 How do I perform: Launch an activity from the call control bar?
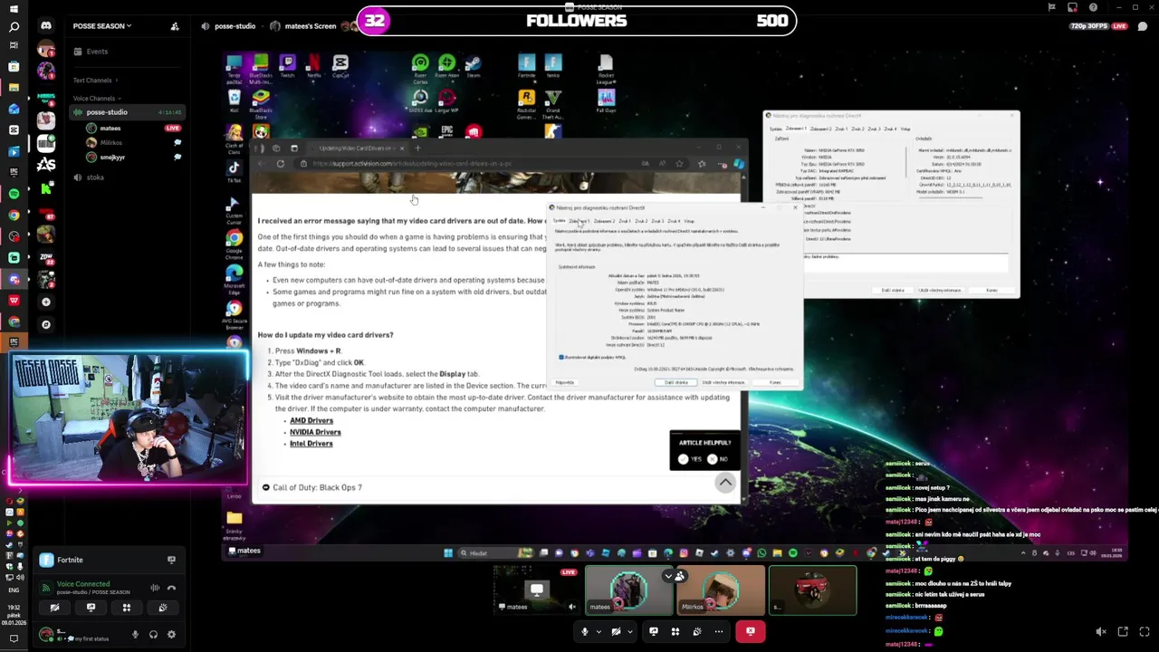[675, 631]
